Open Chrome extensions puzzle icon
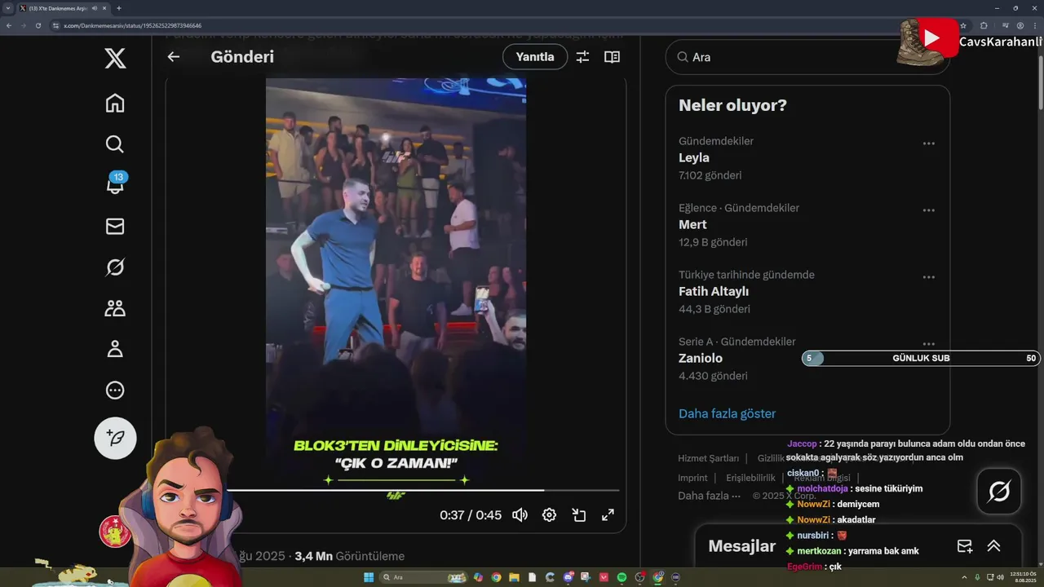Image resolution: width=1044 pixels, height=587 pixels. 984,25
